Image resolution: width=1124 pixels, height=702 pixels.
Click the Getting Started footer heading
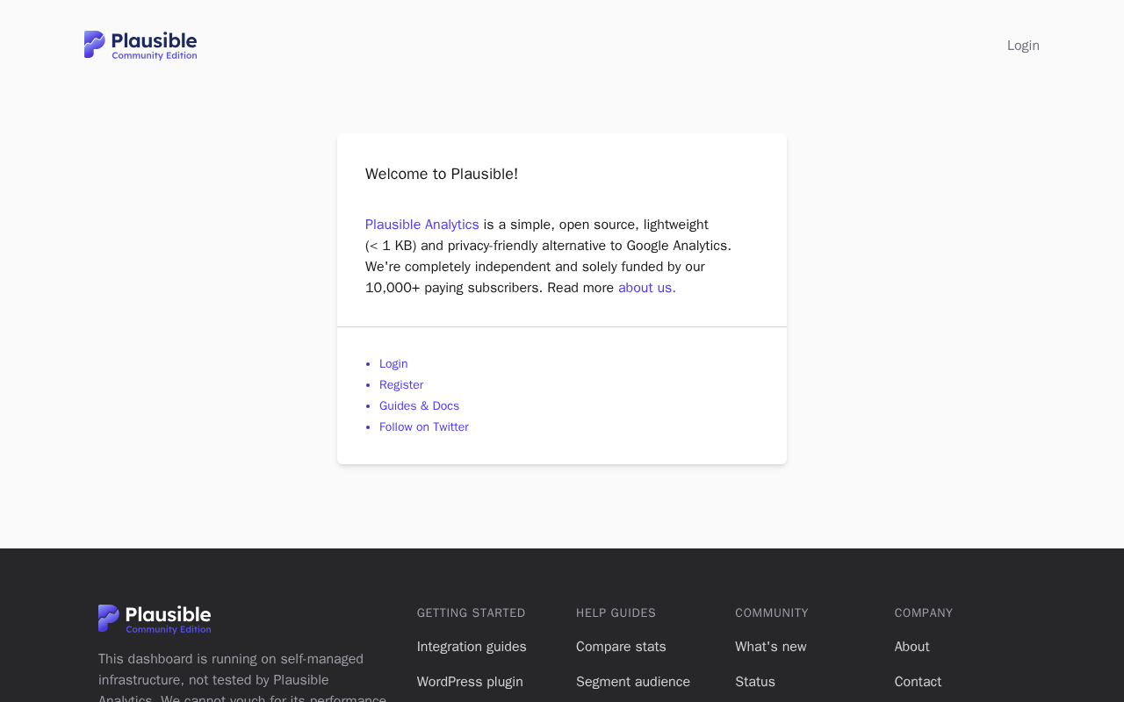tap(472, 613)
